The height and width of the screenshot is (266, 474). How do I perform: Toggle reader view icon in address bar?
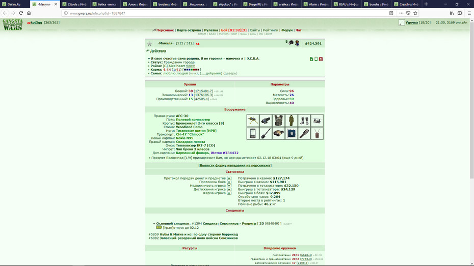391,13
